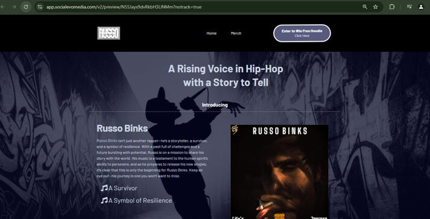Click music note icon beside A Symbol of Resilience
Screen dimensions: 430x219
[x=104, y=200]
